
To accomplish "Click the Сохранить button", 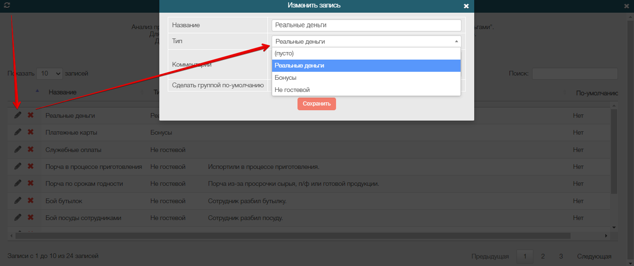I will pos(317,104).
